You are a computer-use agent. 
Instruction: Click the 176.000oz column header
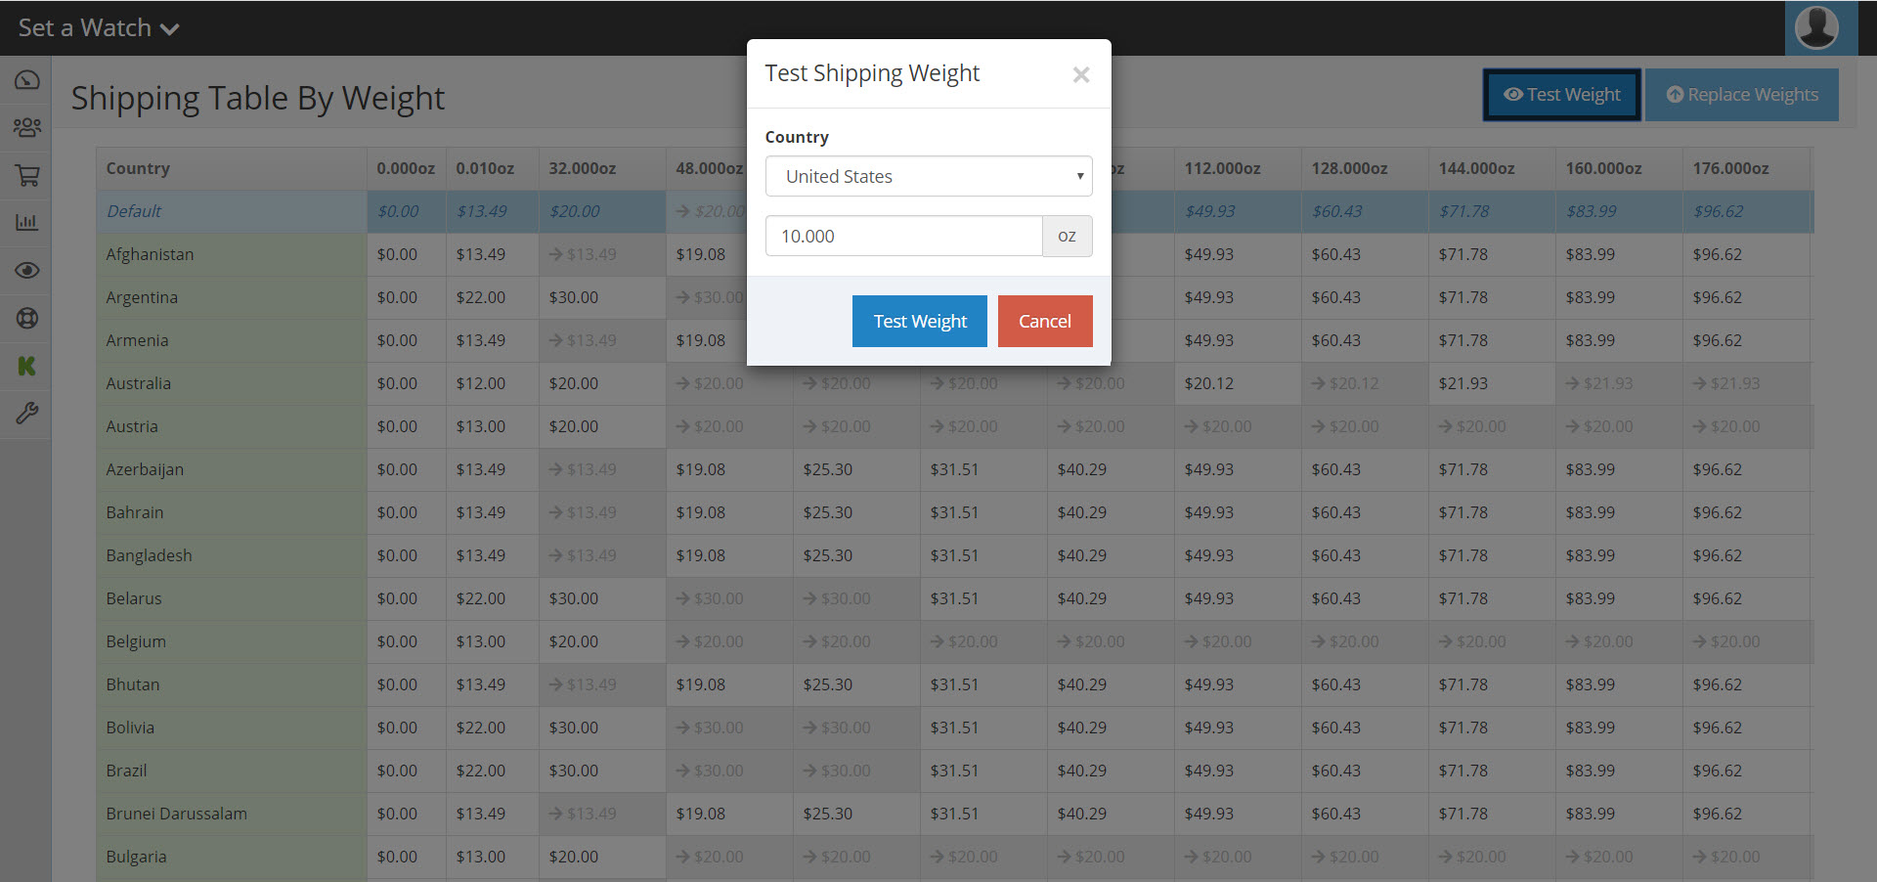pos(1730,168)
